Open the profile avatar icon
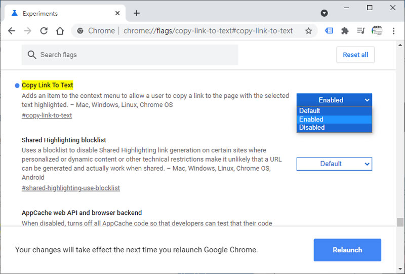405x274 pixels. [x=377, y=31]
